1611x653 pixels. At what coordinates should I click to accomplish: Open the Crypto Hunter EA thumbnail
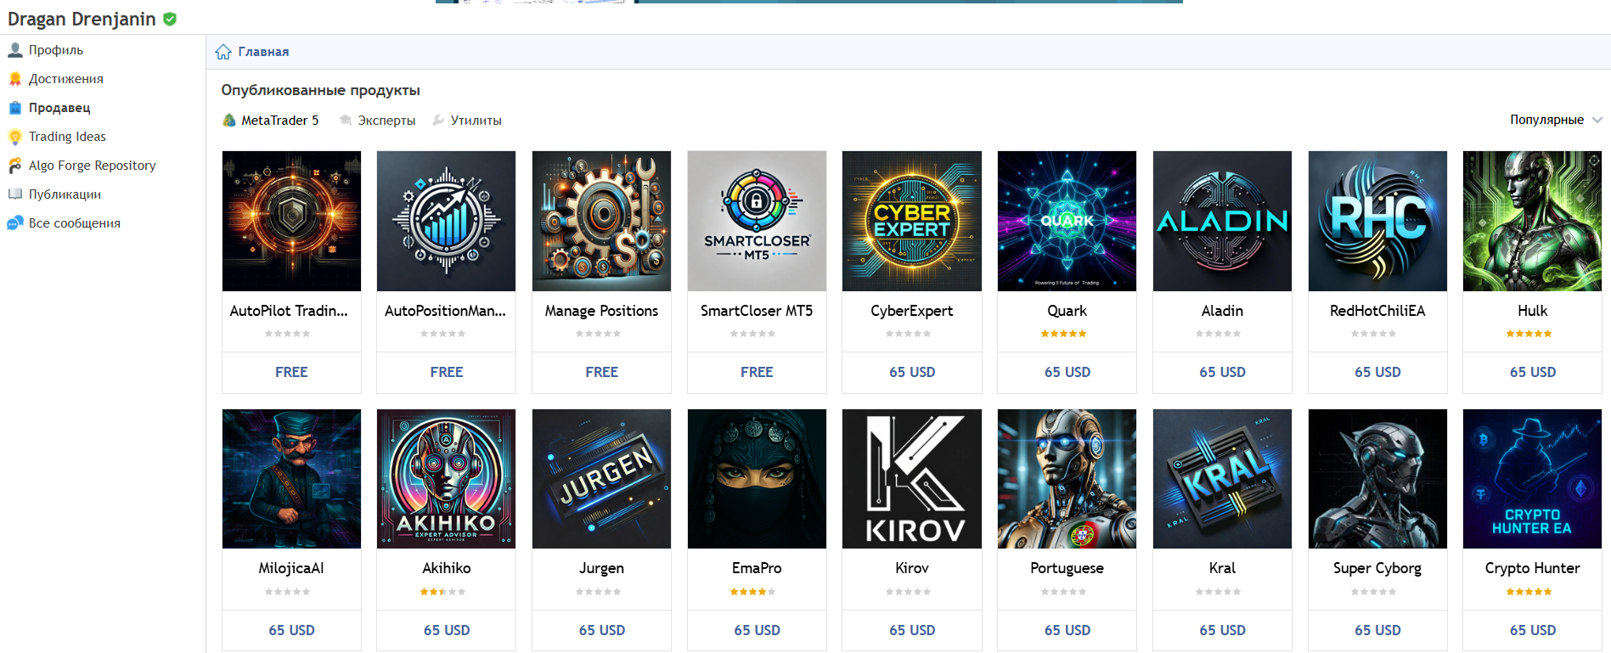point(1532,479)
